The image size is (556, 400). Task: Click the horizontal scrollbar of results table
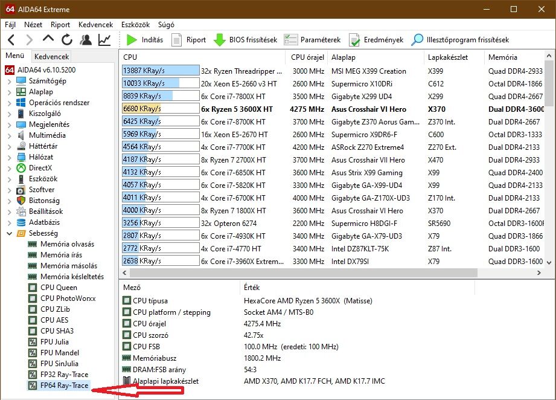pos(304,273)
